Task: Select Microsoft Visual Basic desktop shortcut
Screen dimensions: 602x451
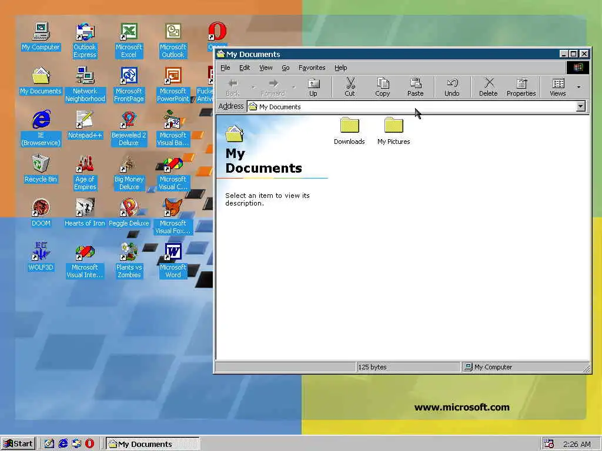Action: [173, 129]
